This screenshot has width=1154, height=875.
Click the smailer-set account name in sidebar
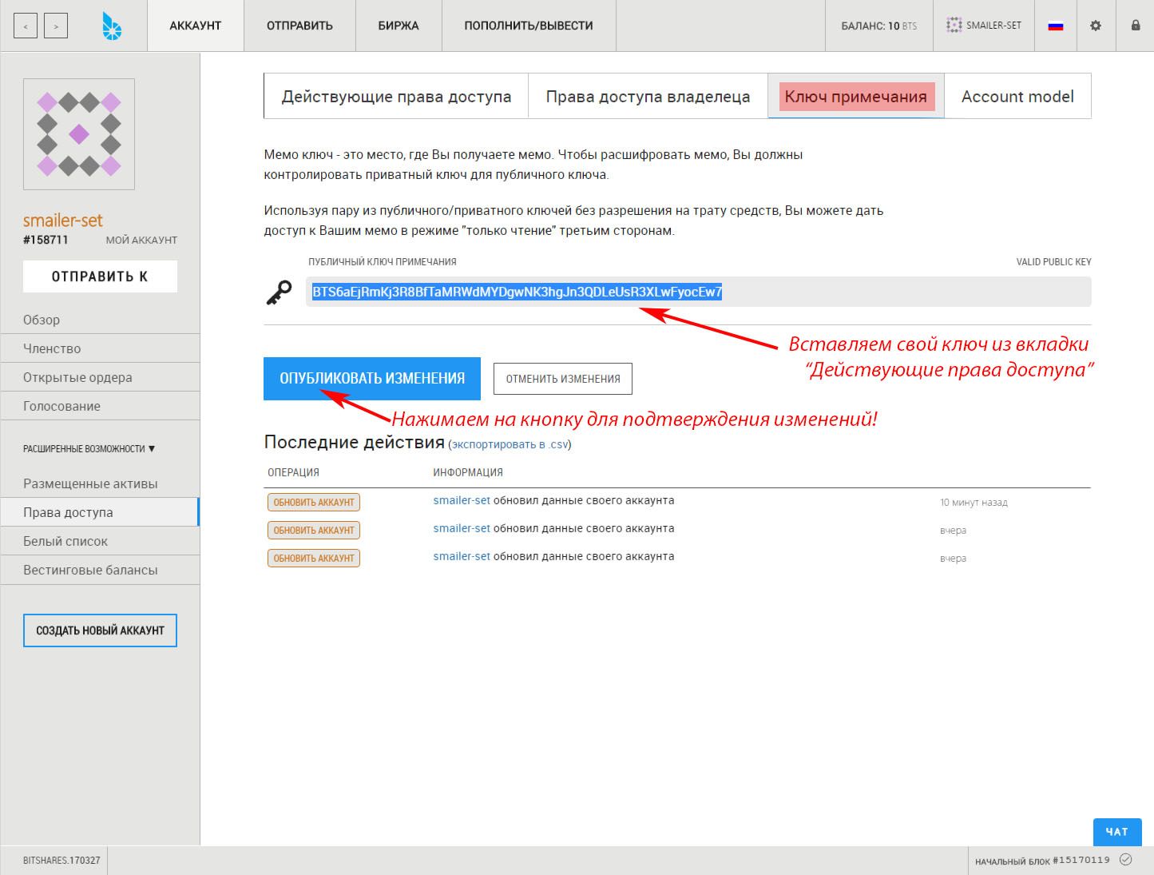coord(63,221)
